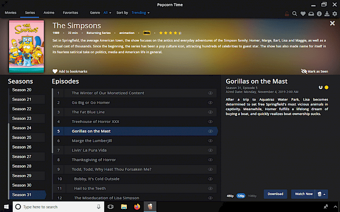Select episode 12 The Miseducation of Lisa Simpson

135,198
